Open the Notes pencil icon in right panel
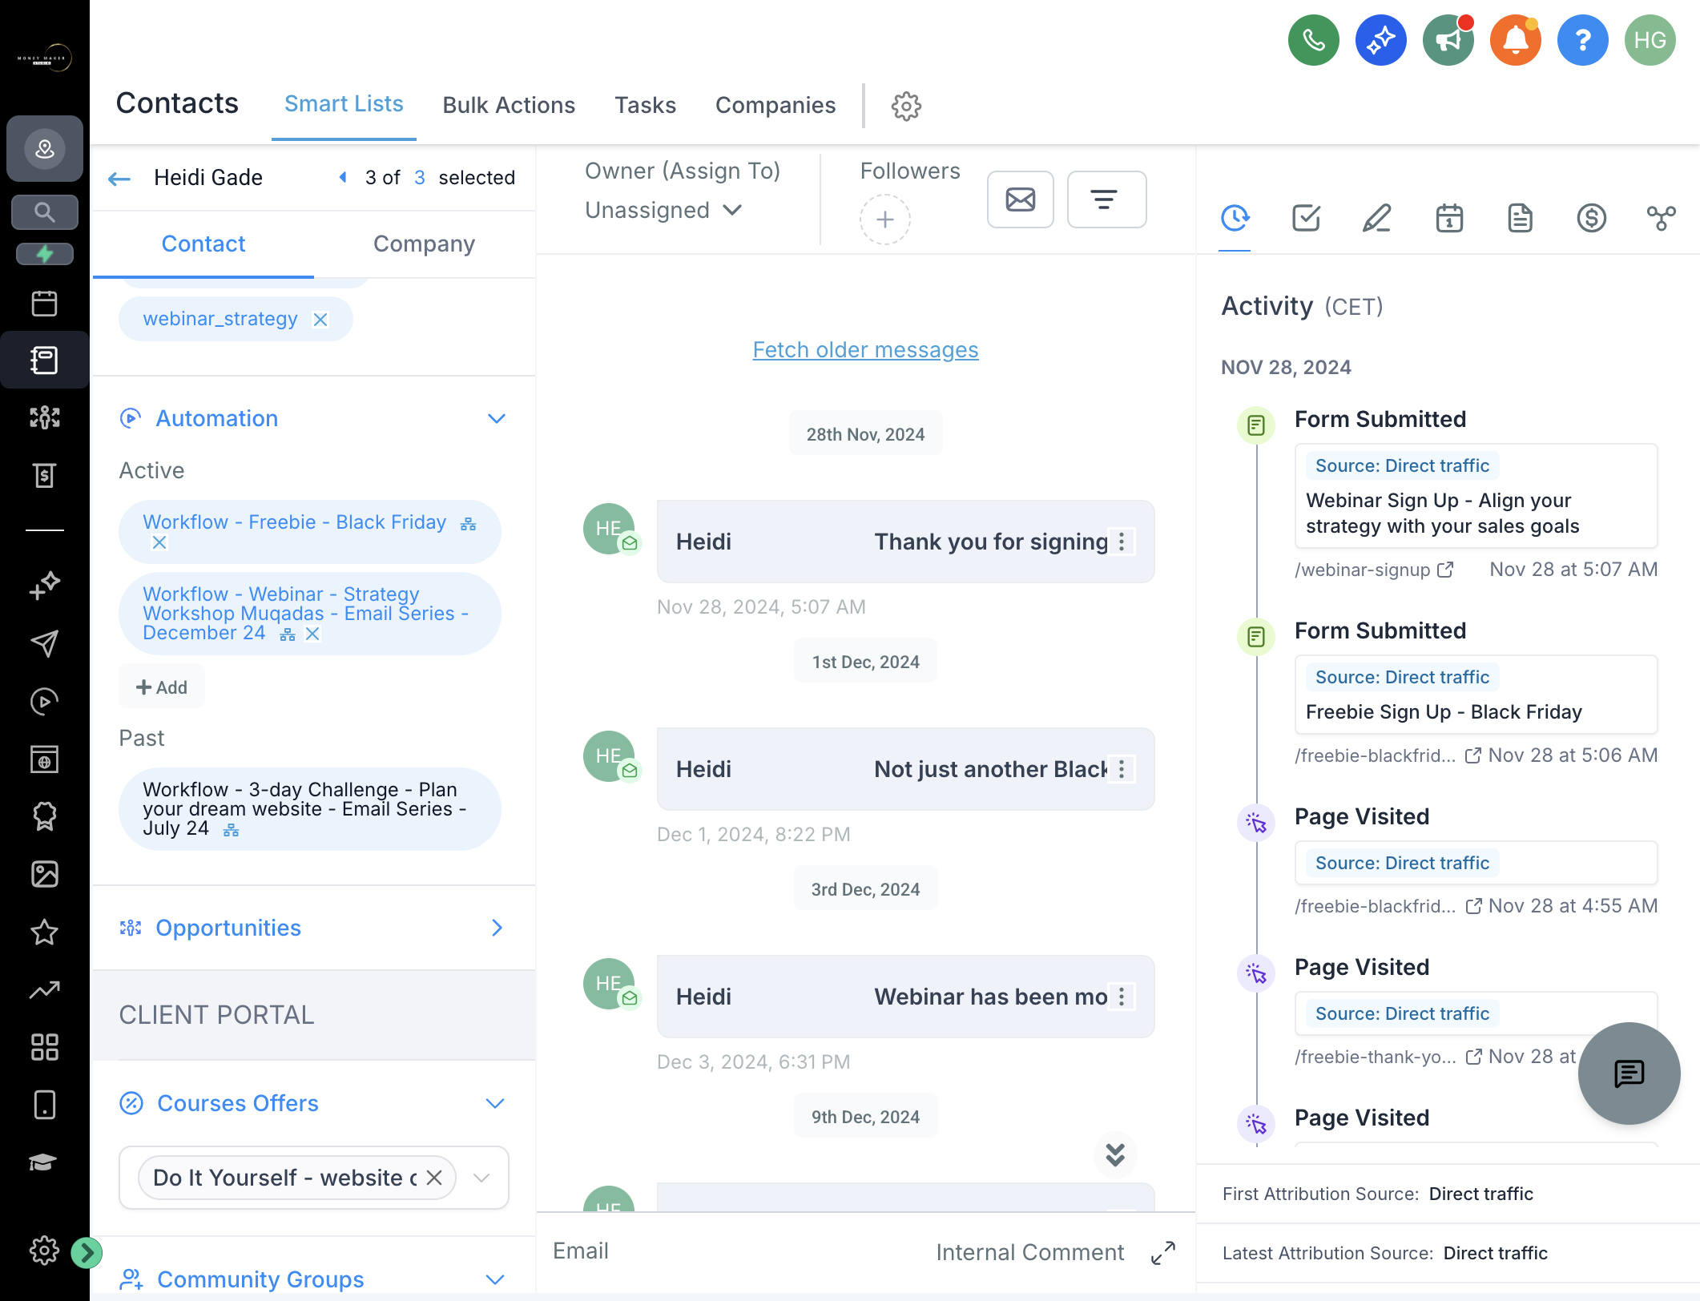This screenshot has width=1700, height=1301. 1377,218
